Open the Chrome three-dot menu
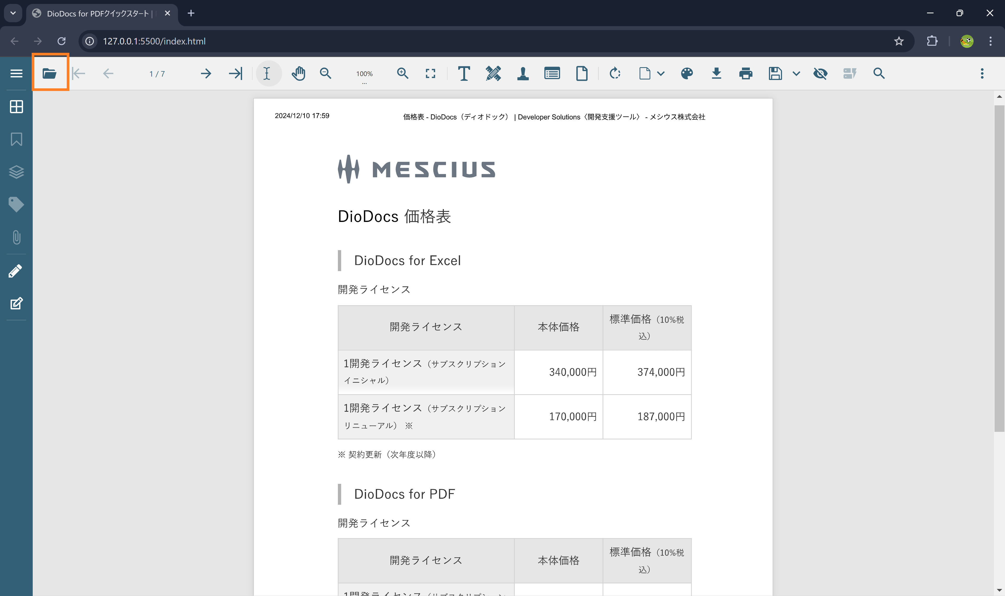 tap(991, 41)
